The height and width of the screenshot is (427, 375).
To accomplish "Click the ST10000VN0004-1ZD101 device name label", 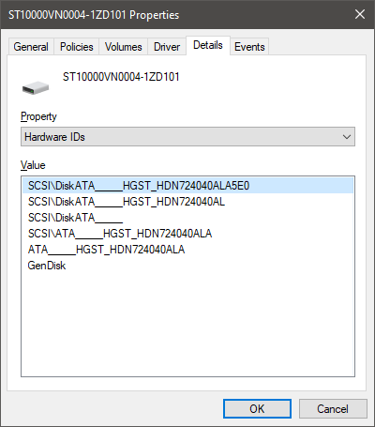I will click(121, 77).
